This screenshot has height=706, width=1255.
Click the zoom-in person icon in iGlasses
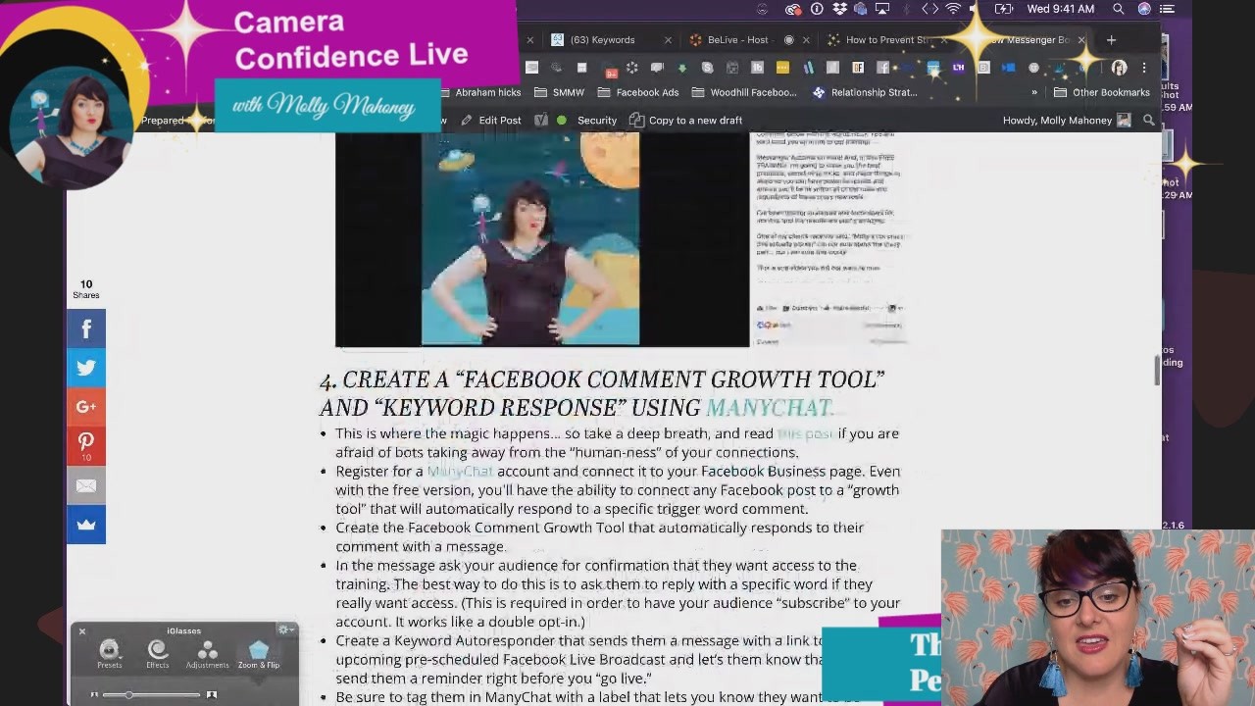coord(211,694)
